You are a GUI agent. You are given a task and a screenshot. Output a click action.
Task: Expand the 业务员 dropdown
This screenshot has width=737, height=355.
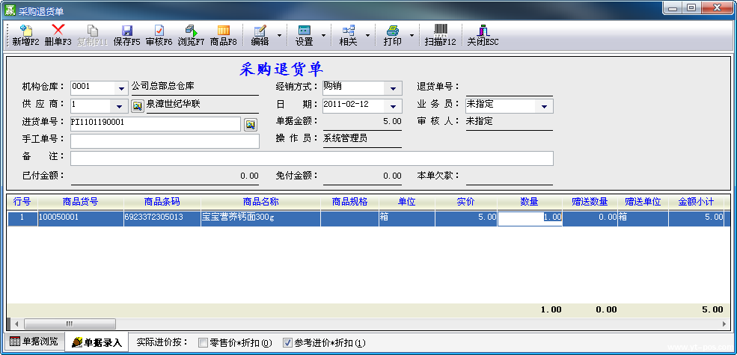click(x=544, y=106)
